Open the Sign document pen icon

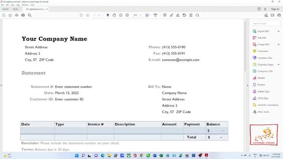pos(178,15)
